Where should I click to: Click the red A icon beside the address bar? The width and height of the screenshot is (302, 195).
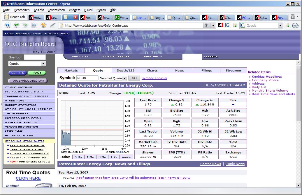click(x=221, y=25)
